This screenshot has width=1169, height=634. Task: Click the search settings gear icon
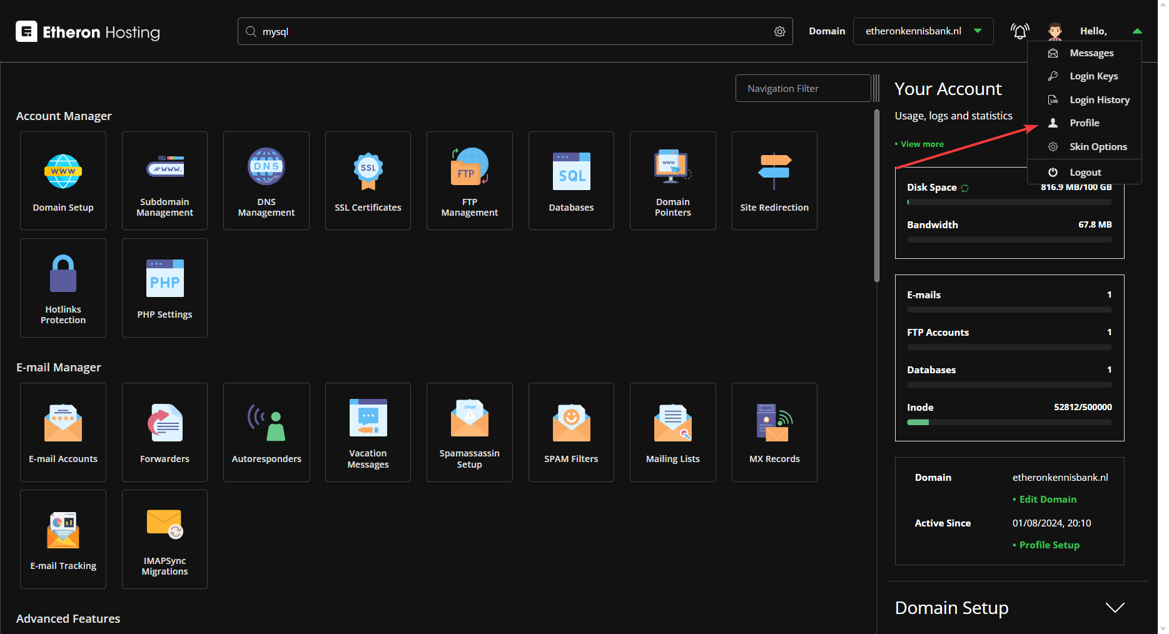click(x=779, y=32)
